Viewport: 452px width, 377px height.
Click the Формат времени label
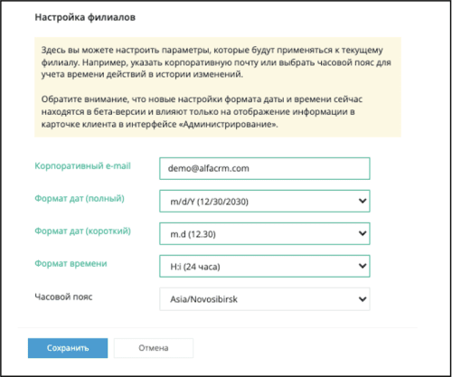pyautogui.click(x=71, y=264)
